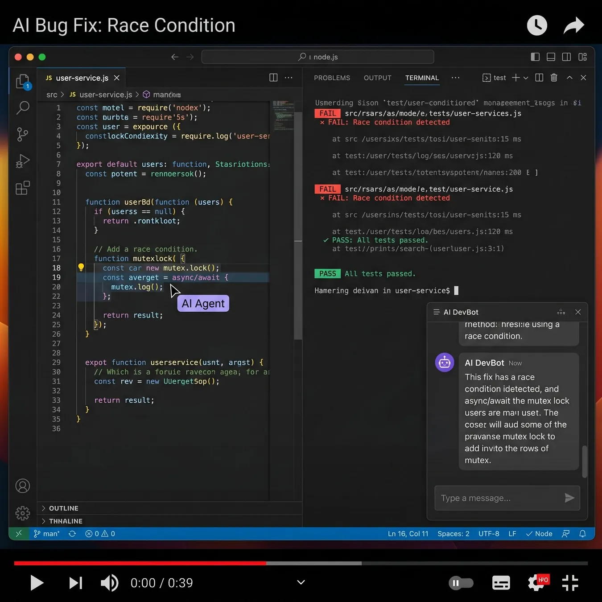
Task: Go forward with the navigation arrow
Action: 190,57
